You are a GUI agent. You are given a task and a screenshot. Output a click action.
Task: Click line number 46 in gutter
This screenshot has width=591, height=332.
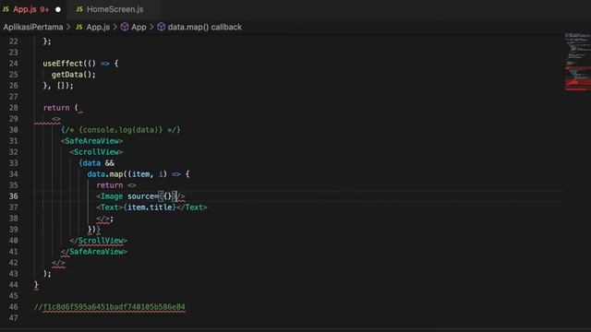click(13, 307)
